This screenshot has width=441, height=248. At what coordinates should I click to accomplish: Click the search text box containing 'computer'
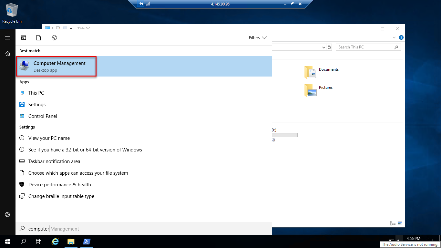144,229
